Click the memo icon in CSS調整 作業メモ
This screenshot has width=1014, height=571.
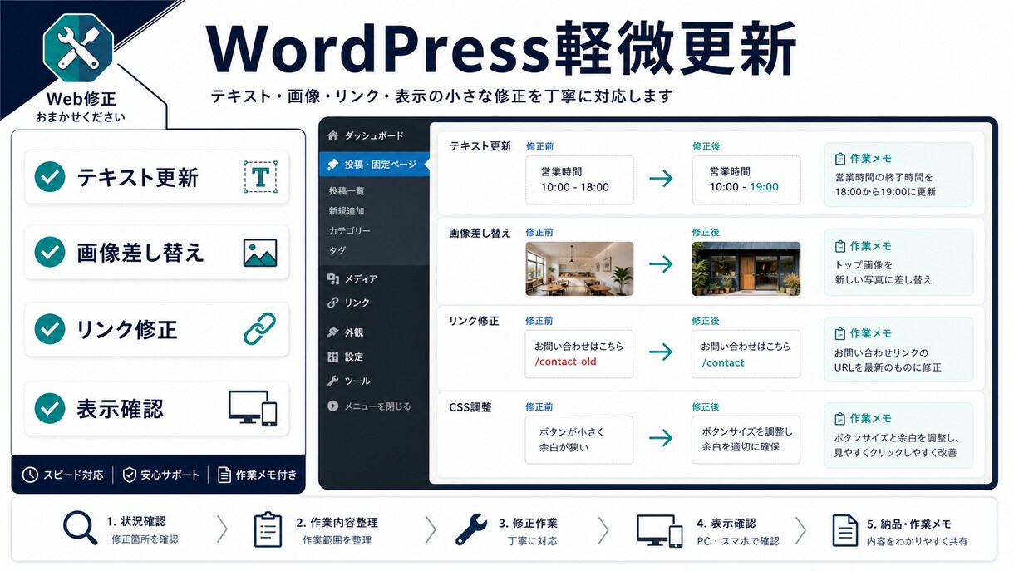point(840,419)
